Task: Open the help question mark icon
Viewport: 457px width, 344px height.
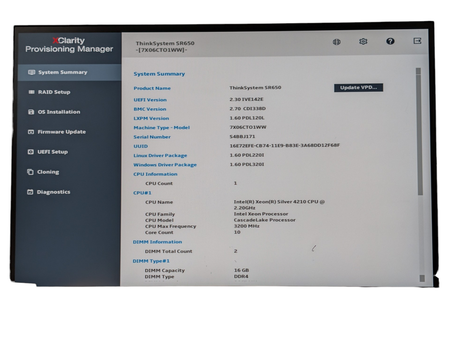Action: 390,41
